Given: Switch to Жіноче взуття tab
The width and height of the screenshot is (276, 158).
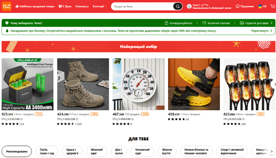Looking at the screenshot, I should pos(167,151).
